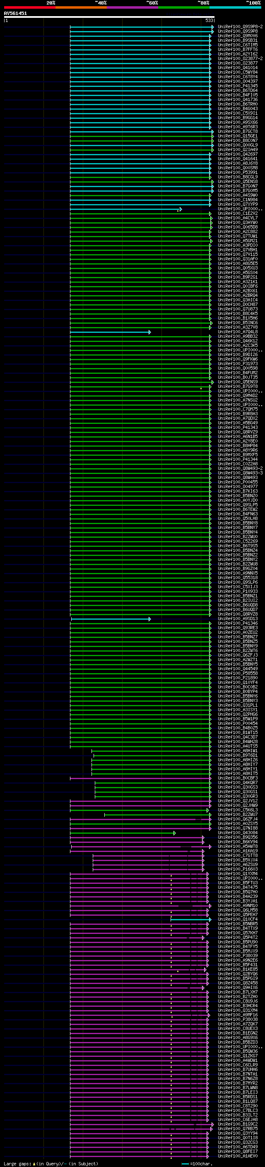
Task: Select the UniRef100_P21890 label
Action: 238,678
